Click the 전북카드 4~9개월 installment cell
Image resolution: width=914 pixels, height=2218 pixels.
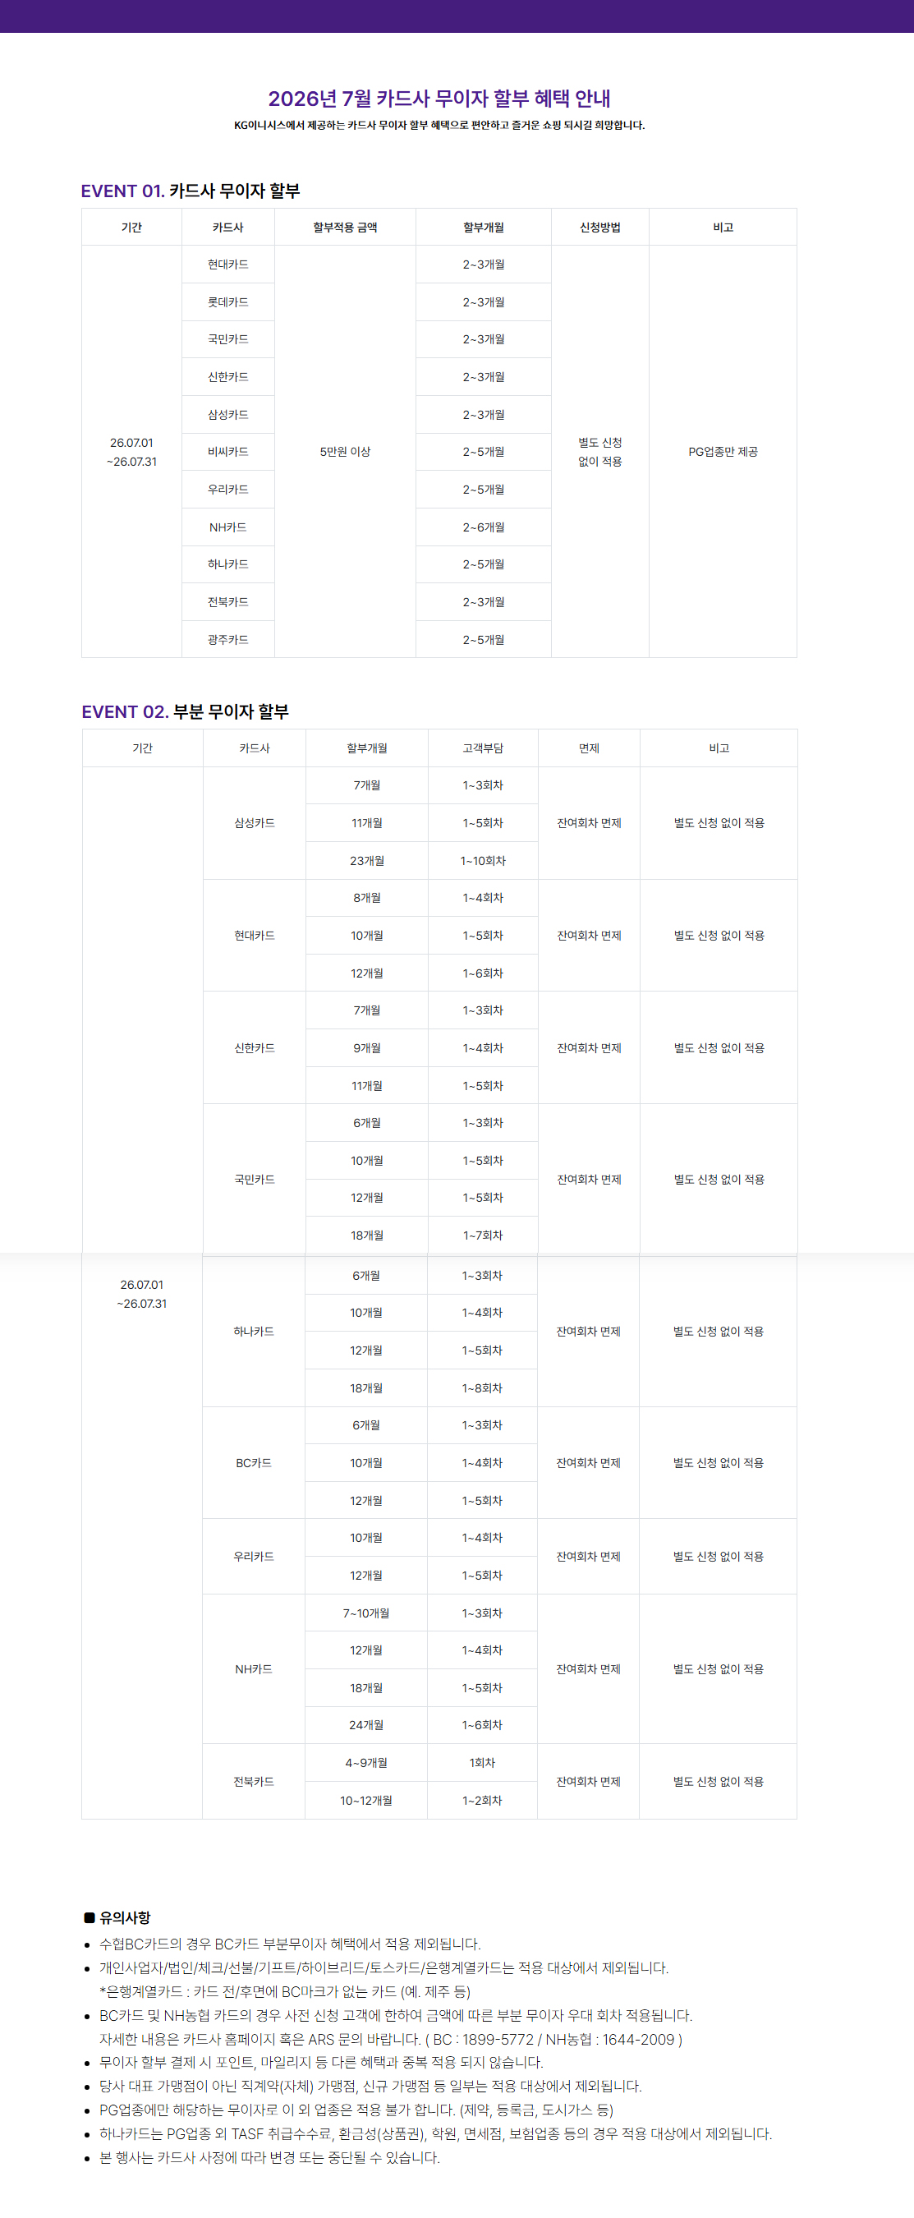tap(366, 1763)
